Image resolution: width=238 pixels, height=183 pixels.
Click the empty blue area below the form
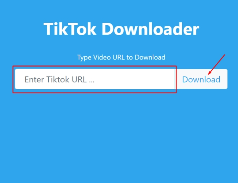tap(119, 137)
